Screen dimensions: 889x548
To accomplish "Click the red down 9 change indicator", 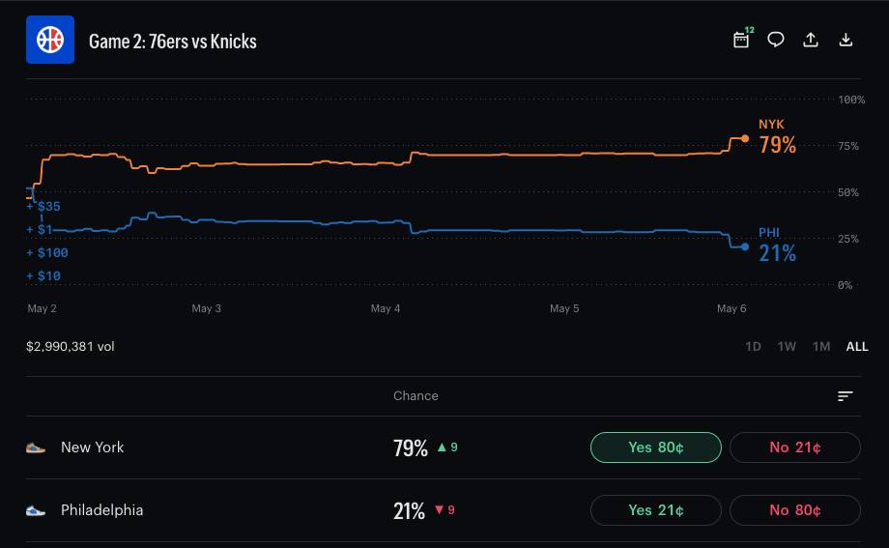I will click(444, 510).
